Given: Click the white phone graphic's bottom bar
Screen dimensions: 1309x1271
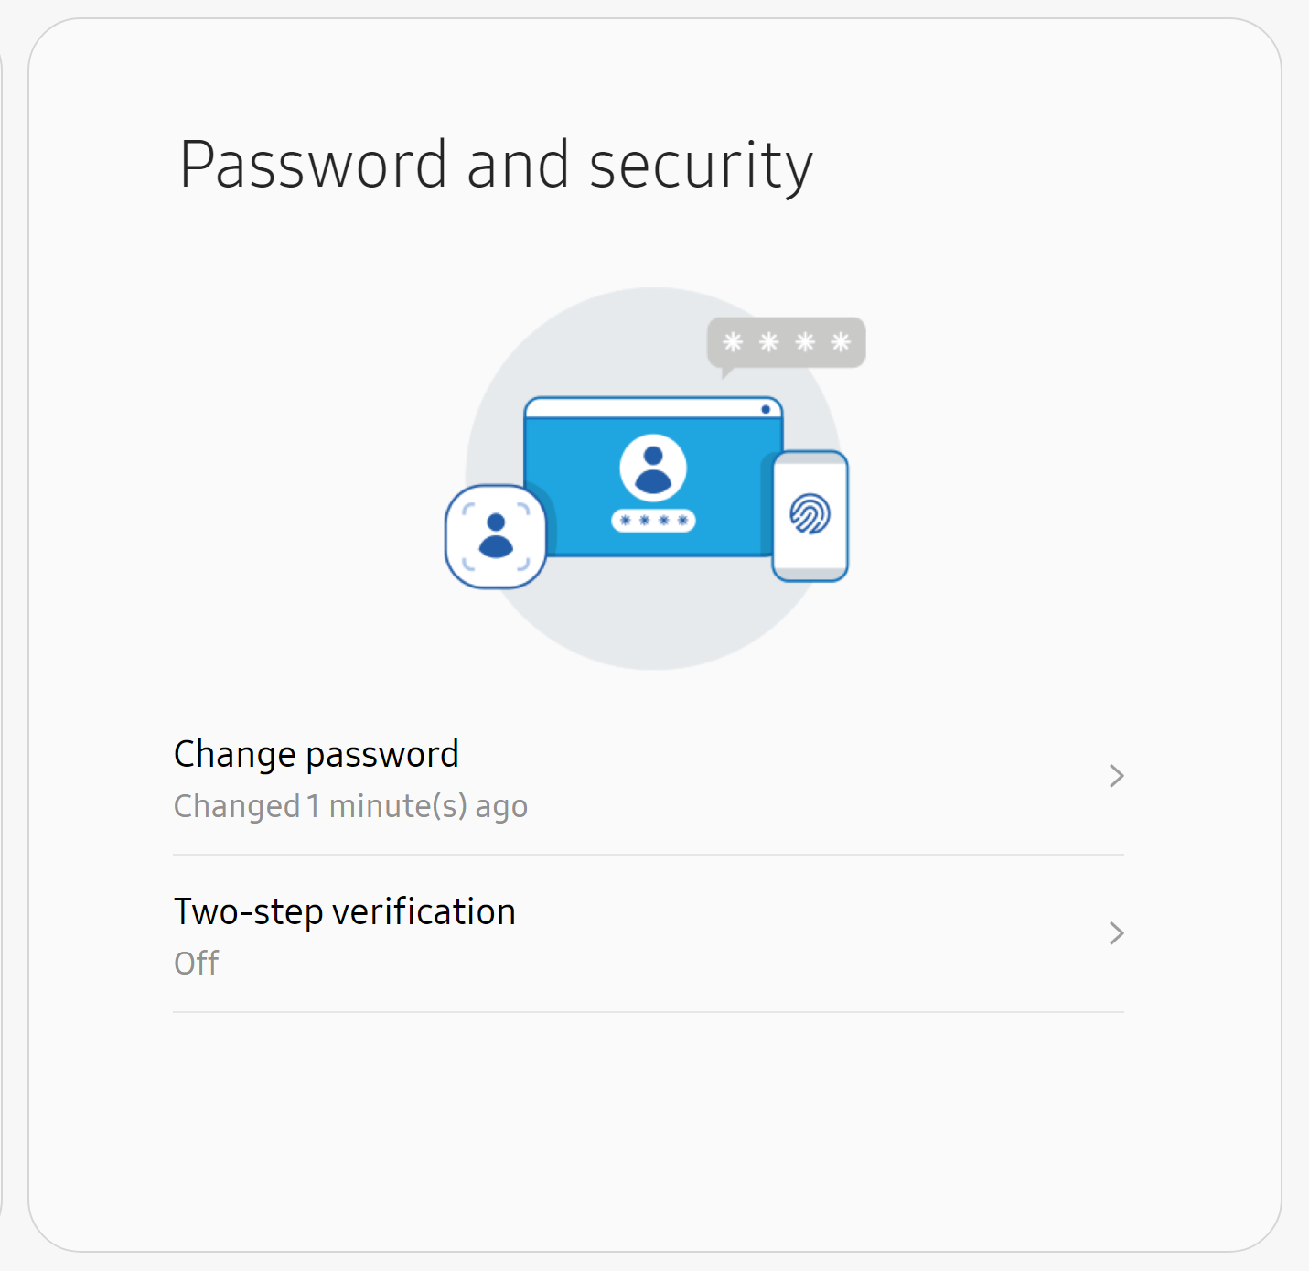Looking at the screenshot, I should tap(810, 574).
